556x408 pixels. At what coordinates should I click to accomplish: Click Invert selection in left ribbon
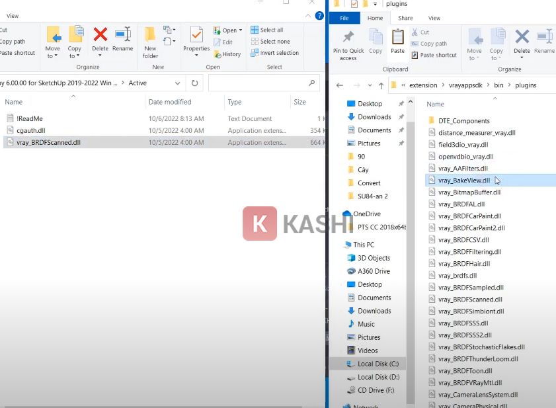(274, 53)
